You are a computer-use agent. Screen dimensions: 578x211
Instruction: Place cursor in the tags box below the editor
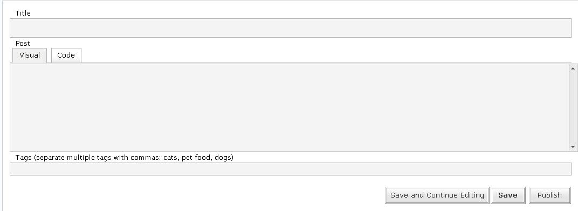(291, 169)
